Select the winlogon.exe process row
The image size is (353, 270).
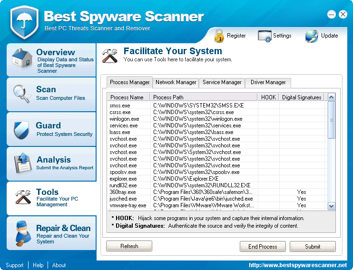217,119
